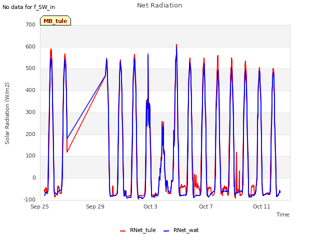This screenshot has height=240, width=320.
Task: Click the 600 y-axis tick label
Action: 30,46
